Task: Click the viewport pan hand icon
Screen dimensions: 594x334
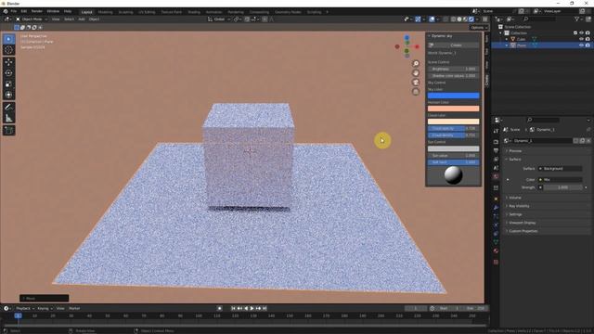Action: [416, 73]
